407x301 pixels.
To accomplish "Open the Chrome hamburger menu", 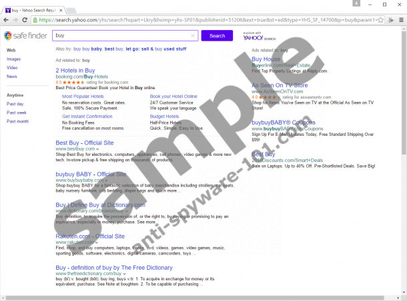I will click(399, 20).
